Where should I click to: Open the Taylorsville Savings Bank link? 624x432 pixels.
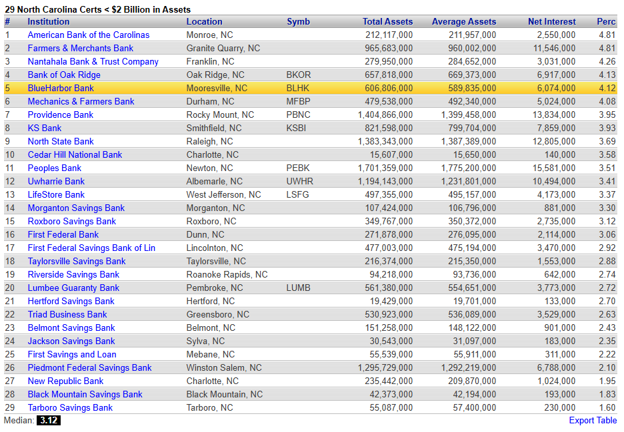[77, 261]
